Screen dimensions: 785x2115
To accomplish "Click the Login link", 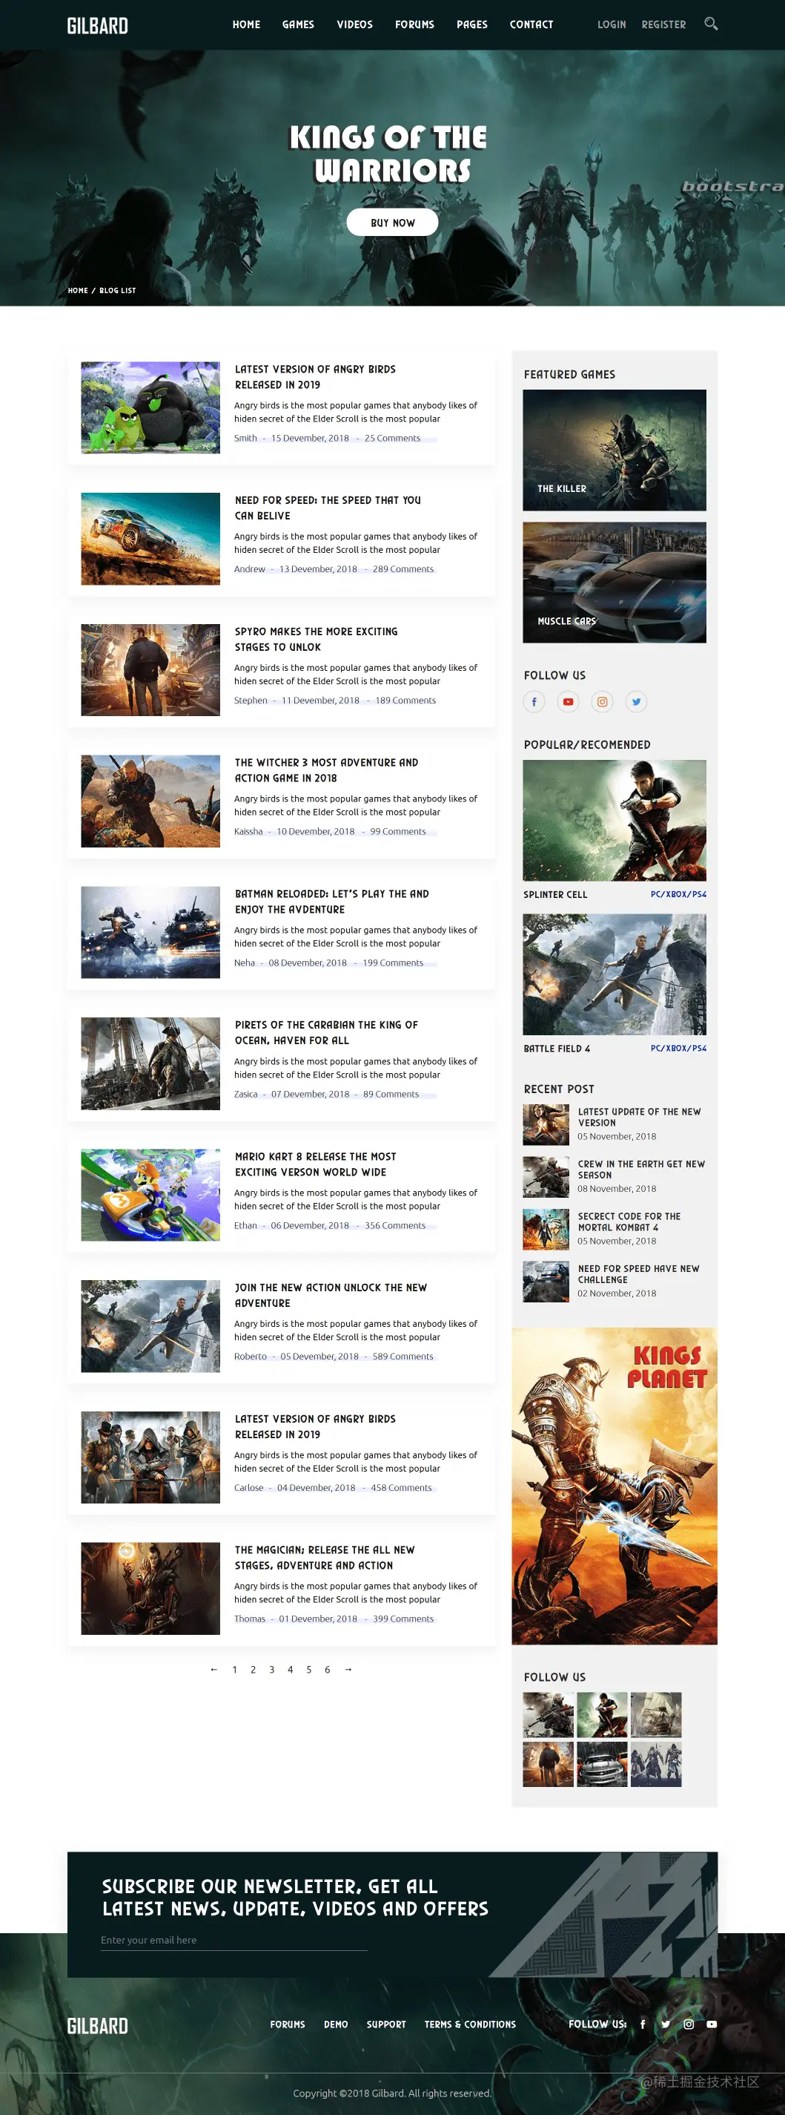I will coord(611,24).
